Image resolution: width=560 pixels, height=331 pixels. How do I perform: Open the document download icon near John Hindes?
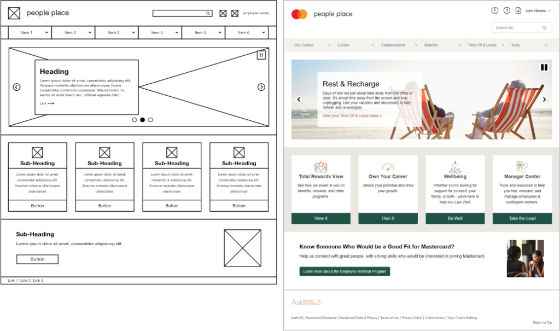pyautogui.click(x=518, y=10)
